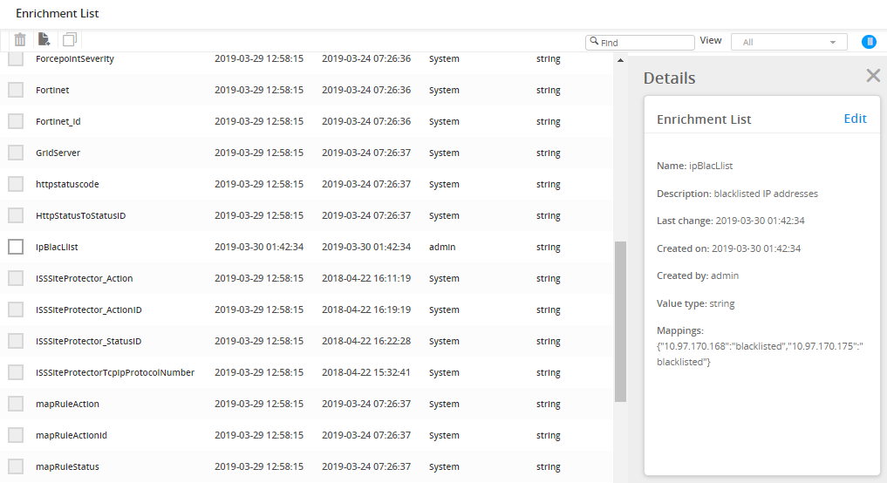This screenshot has width=887, height=483.
Task: Check the ISSSiteProtectorTcpIpProtocolNumber row checkbox
Action: coord(16,372)
